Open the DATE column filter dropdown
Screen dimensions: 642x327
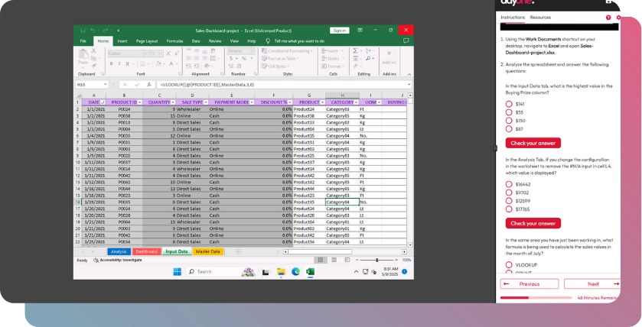[103, 102]
